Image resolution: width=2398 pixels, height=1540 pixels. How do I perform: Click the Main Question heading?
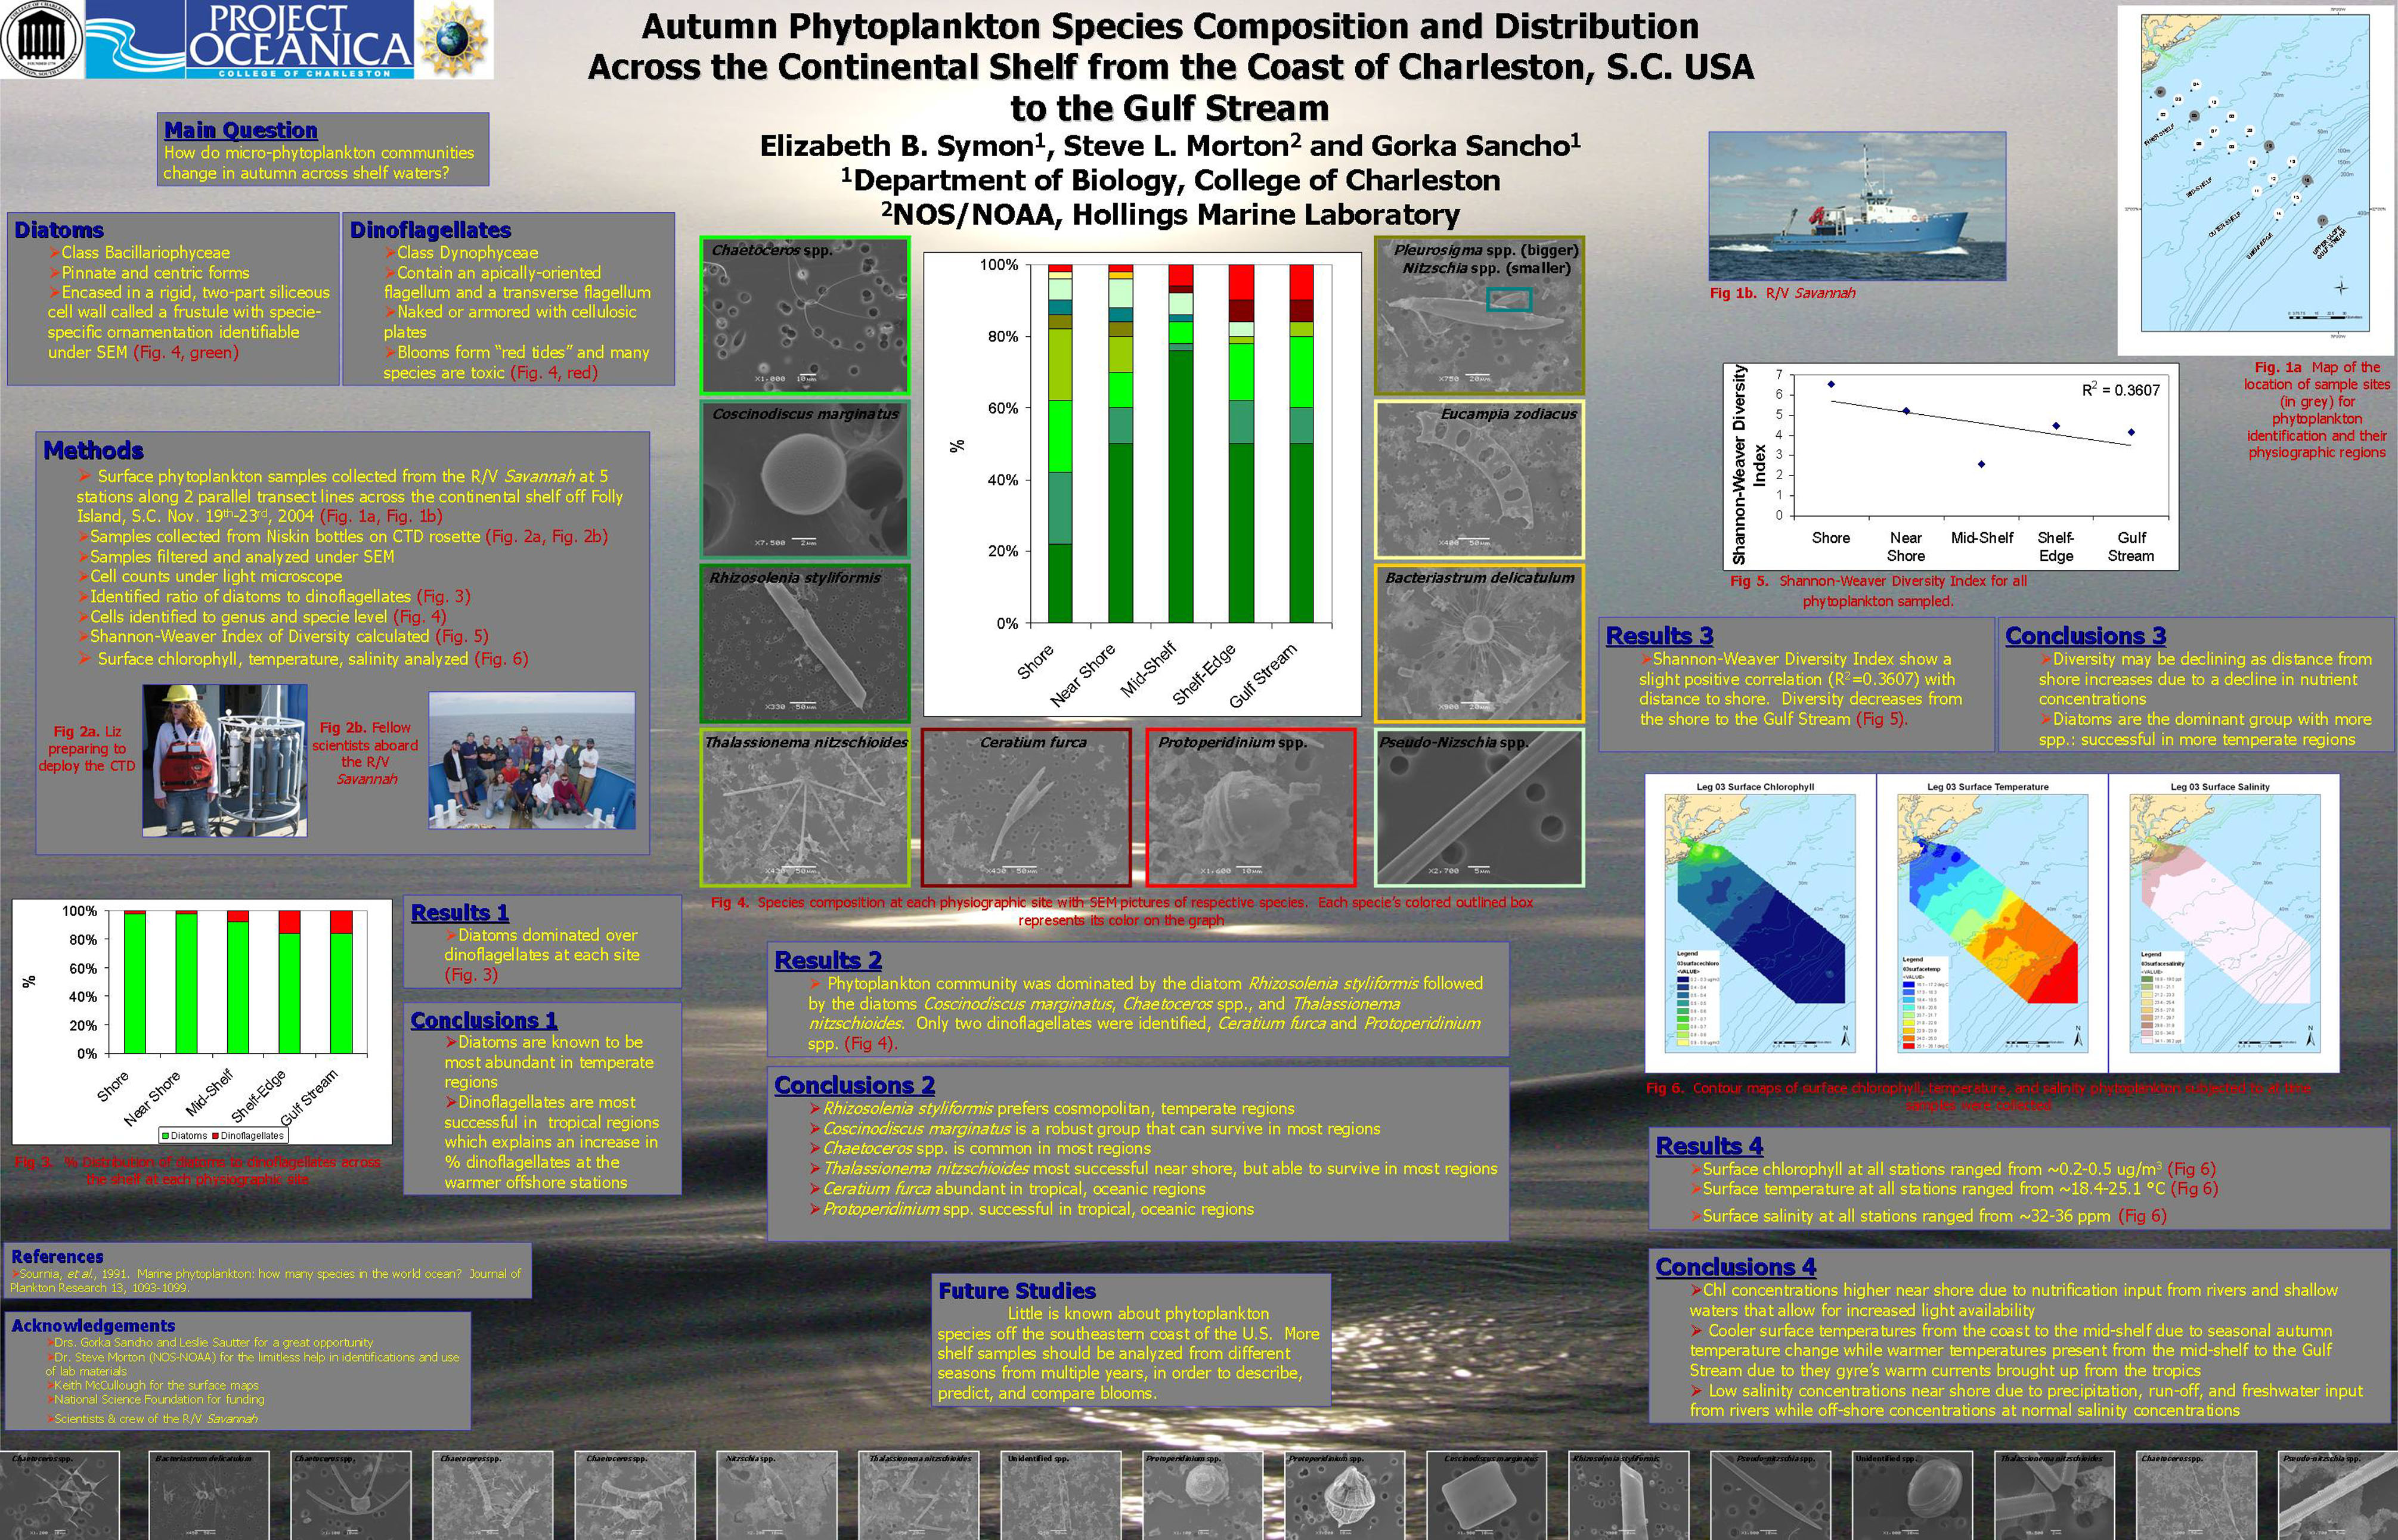[240, 130]
